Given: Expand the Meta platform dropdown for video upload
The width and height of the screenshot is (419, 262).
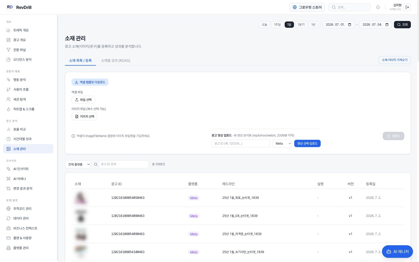Looking at the screenshot, I should click(282, 144).
